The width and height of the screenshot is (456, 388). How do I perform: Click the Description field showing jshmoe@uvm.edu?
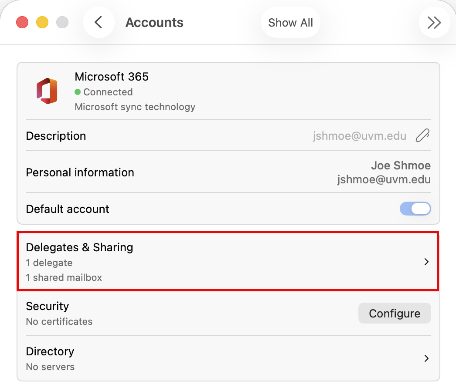pos(359,136)
